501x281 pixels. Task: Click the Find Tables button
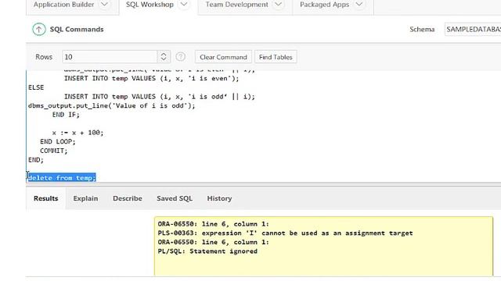276,57
